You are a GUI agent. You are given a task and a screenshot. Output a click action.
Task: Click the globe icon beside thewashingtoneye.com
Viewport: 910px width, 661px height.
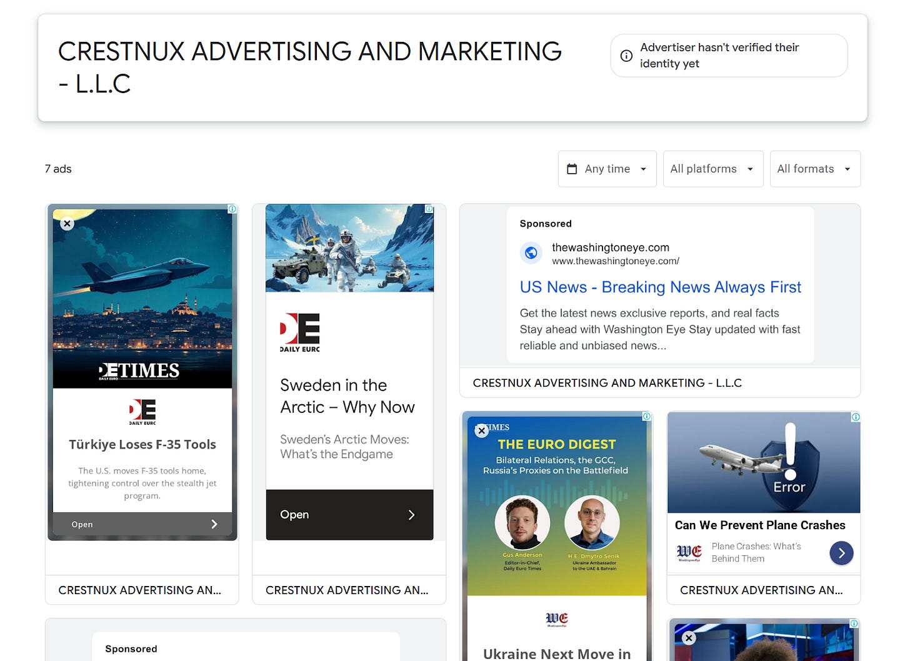pyautogui.click(x=531, y=253)
